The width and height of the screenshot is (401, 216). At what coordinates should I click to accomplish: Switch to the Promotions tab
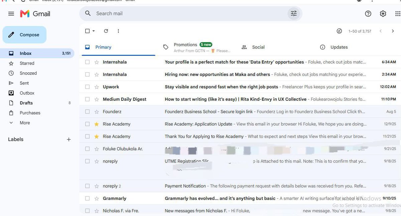(196, 47)
